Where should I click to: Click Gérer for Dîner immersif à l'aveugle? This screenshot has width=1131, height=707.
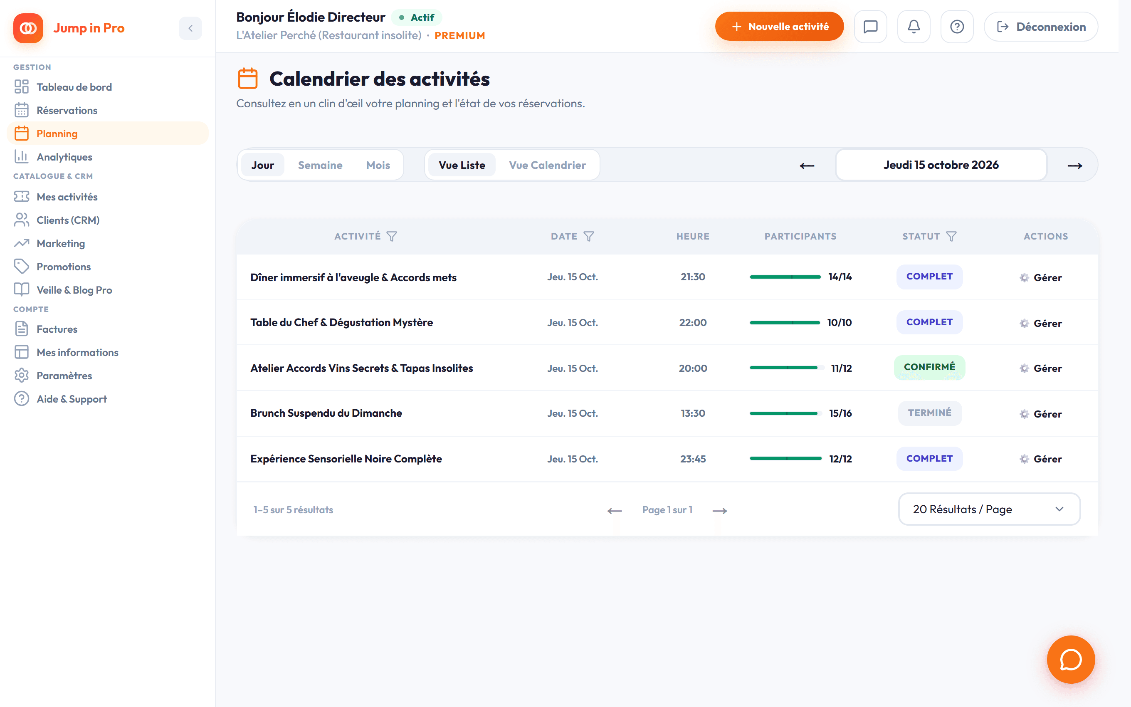point(1041,277)
